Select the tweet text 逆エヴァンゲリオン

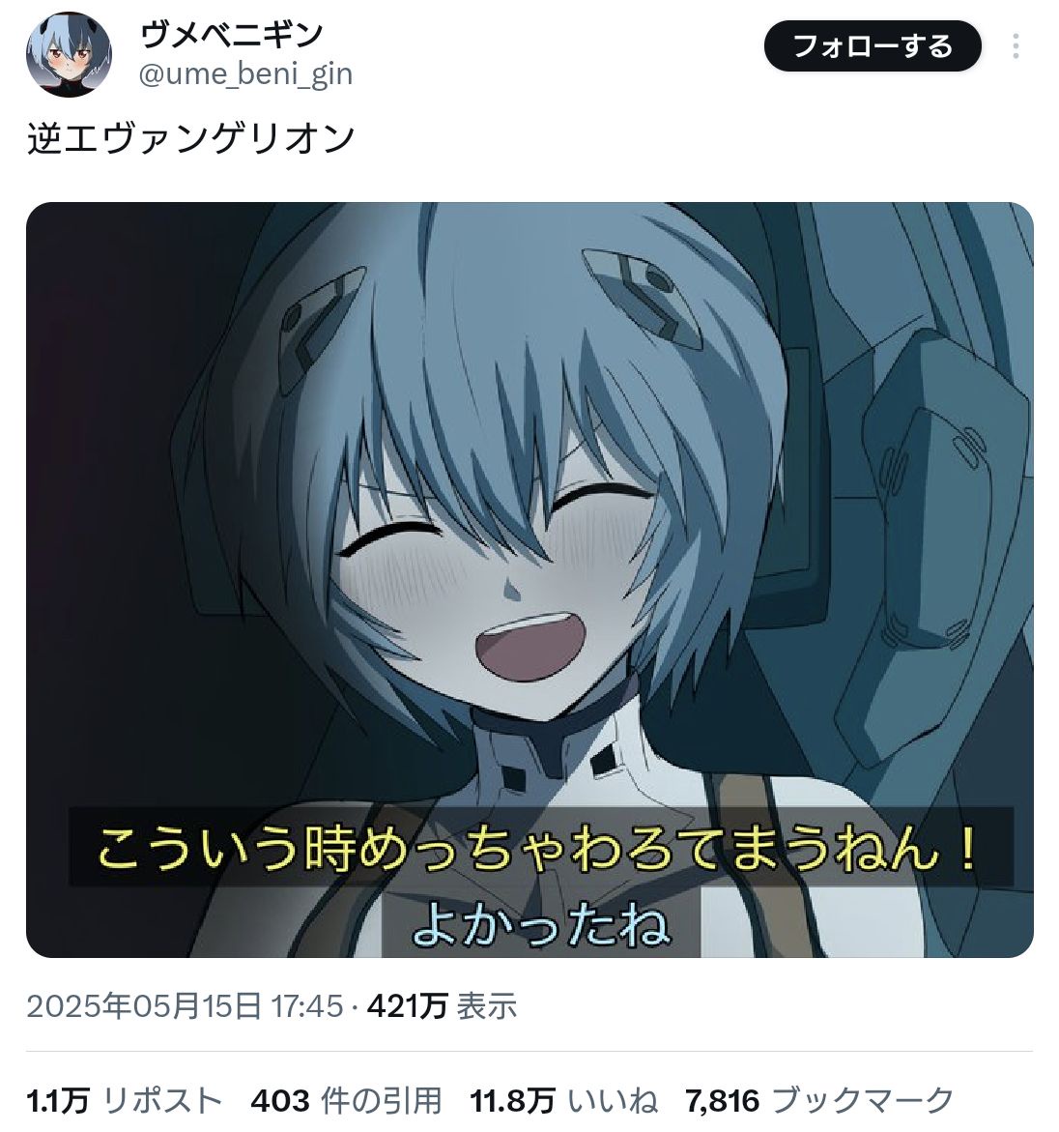[191, 138]
